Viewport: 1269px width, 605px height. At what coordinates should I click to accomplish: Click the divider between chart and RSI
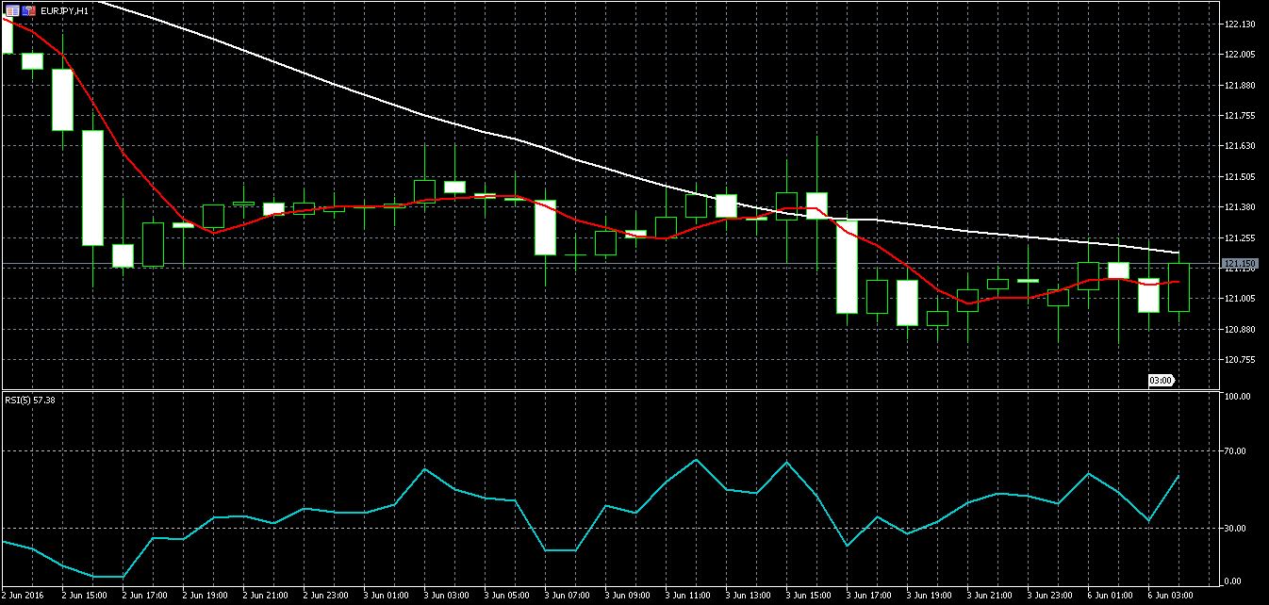603,390
